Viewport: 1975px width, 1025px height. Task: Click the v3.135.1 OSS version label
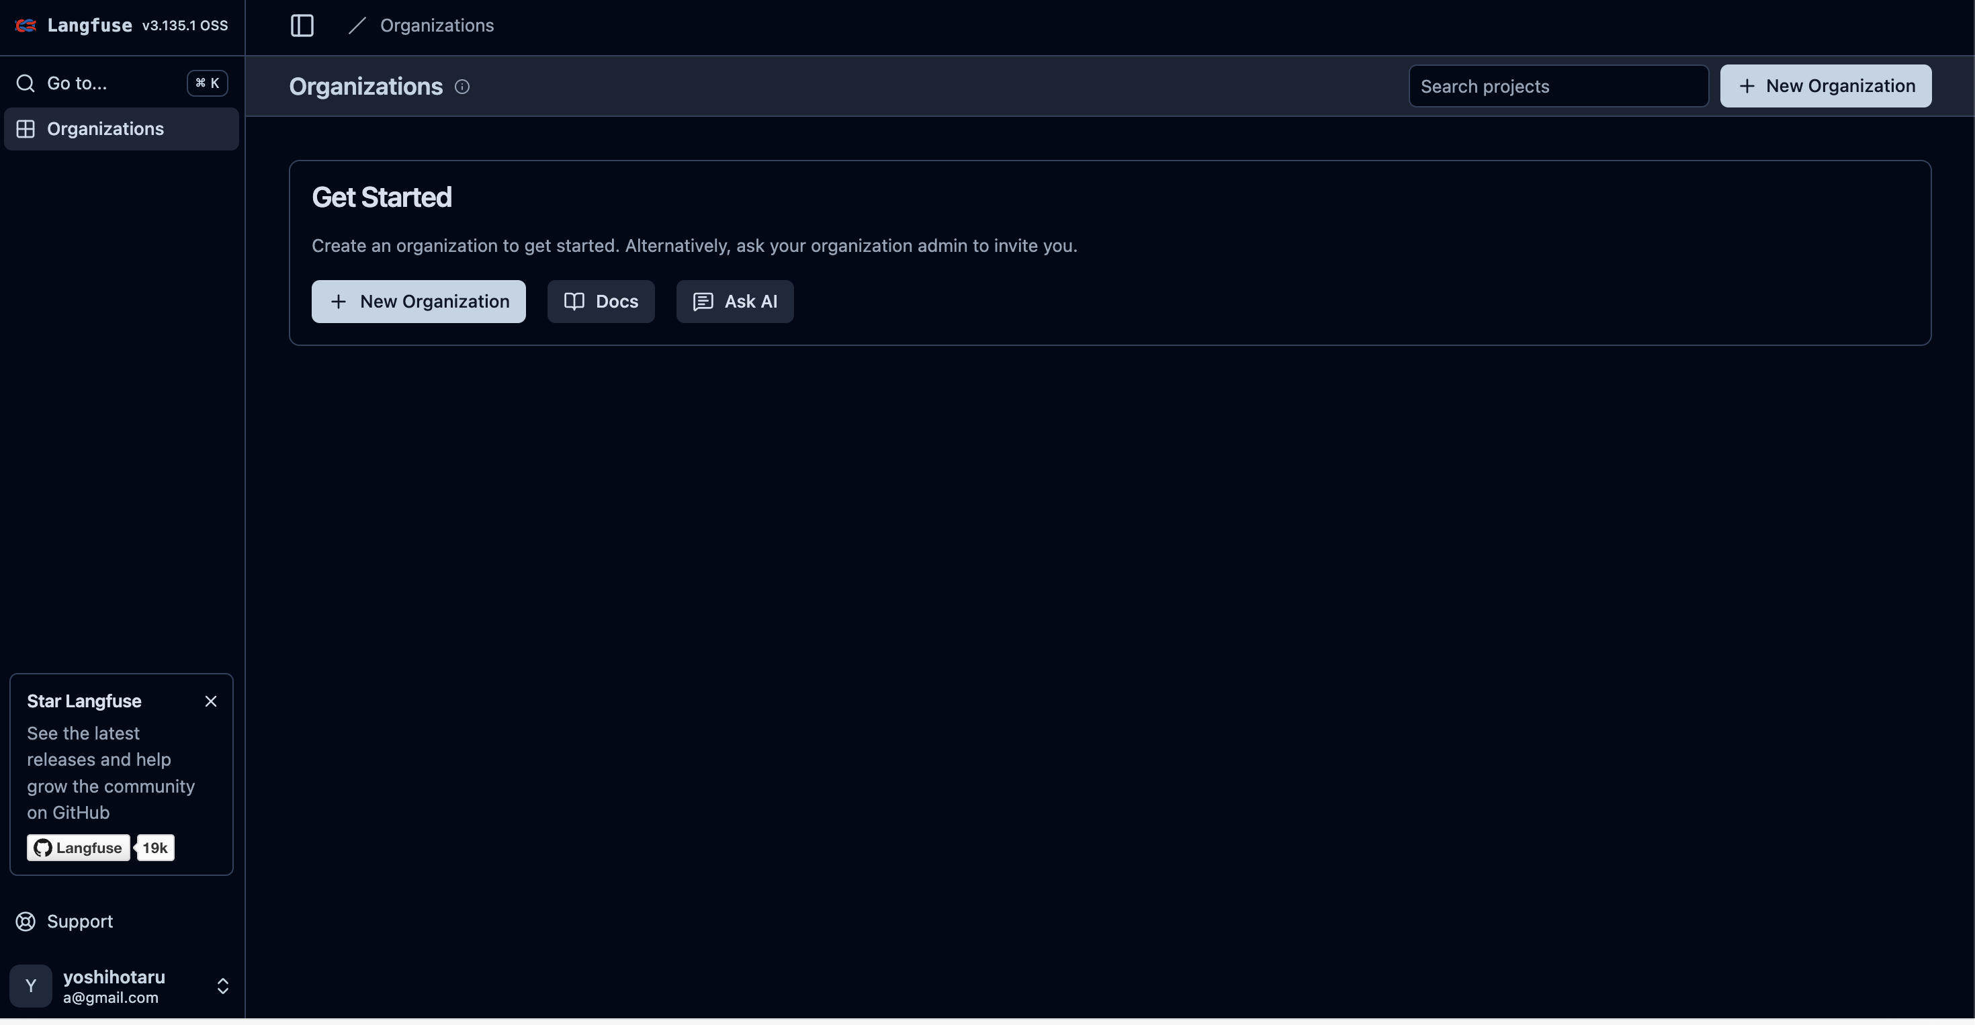tap(185, 26)
